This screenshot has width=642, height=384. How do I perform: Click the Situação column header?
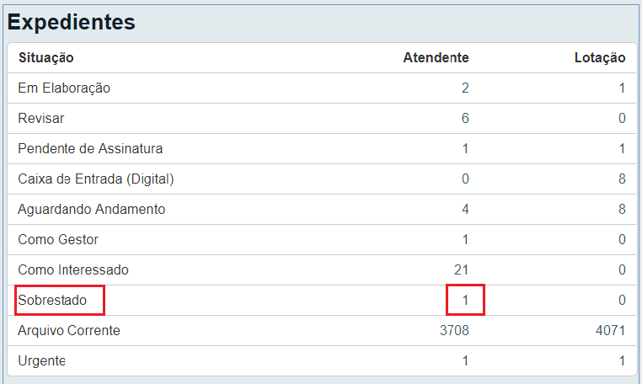[x=45, y=58]
